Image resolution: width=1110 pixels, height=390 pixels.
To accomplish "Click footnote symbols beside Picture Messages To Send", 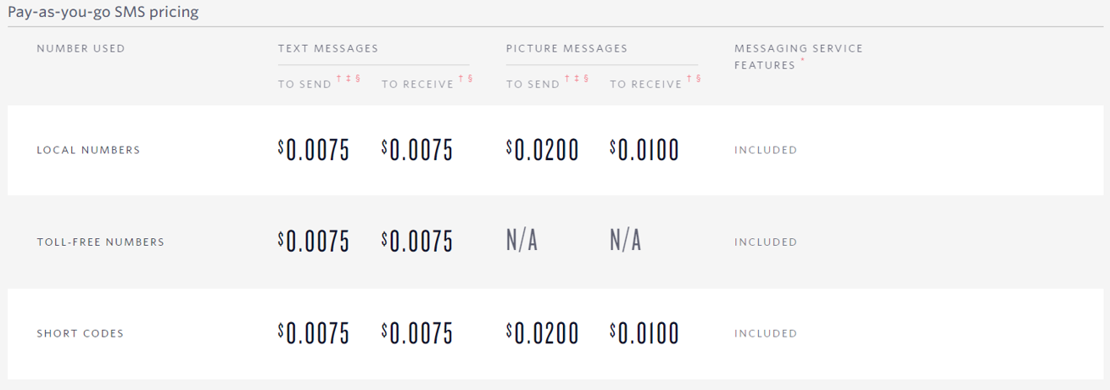I will point(577,79).
